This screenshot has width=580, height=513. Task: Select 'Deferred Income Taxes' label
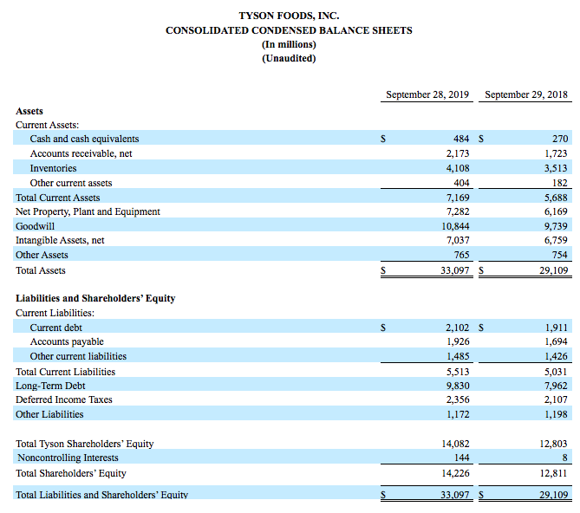[63, 399]
